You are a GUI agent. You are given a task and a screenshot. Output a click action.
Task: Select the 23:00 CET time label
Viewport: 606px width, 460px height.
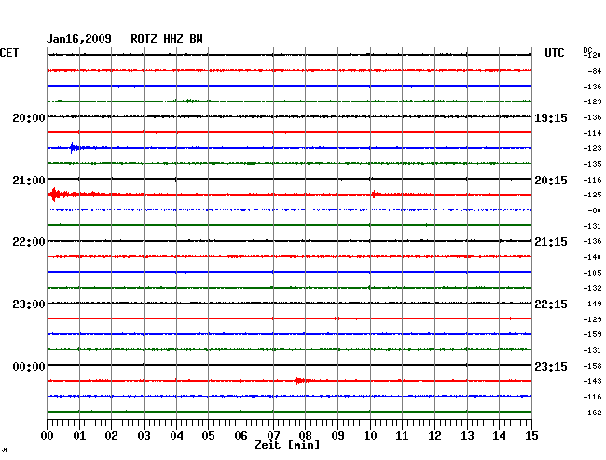click(x=29, y=304)
